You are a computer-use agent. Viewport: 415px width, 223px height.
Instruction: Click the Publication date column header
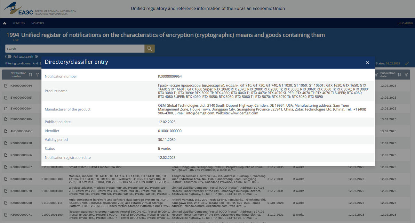tap(388, 75)
